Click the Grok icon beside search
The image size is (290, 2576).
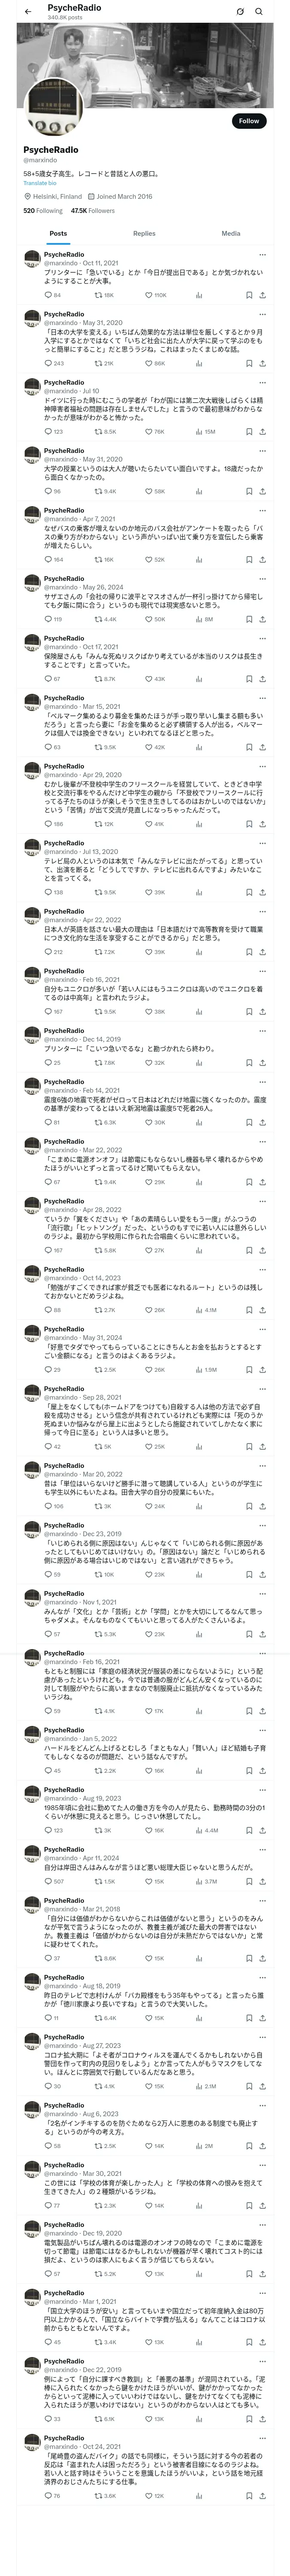[x=240, y=11]
